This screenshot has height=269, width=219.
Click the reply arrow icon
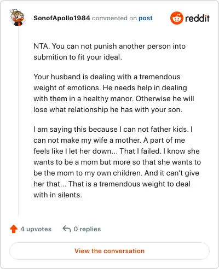[67, 229]
